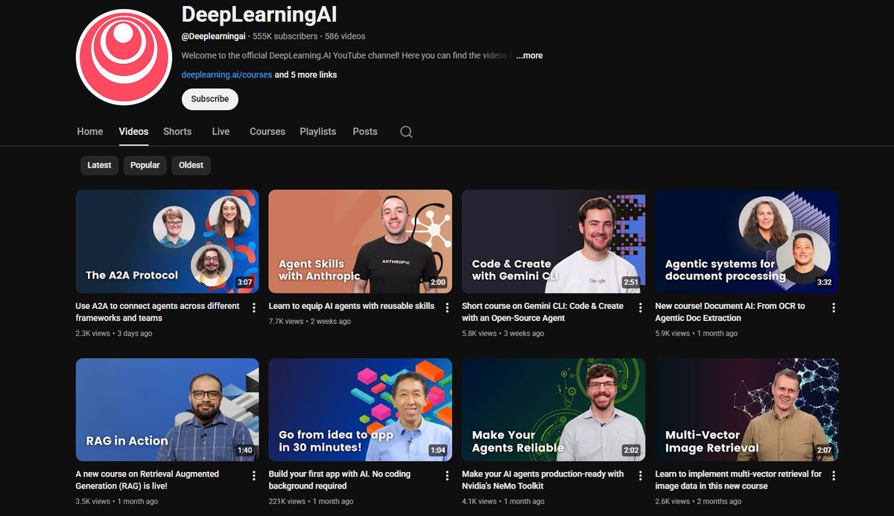Screen dimensions: 894x516
Task: Click title 'Learn to equip AI agents with reusable skills'
Action: [x=352, y=306]
